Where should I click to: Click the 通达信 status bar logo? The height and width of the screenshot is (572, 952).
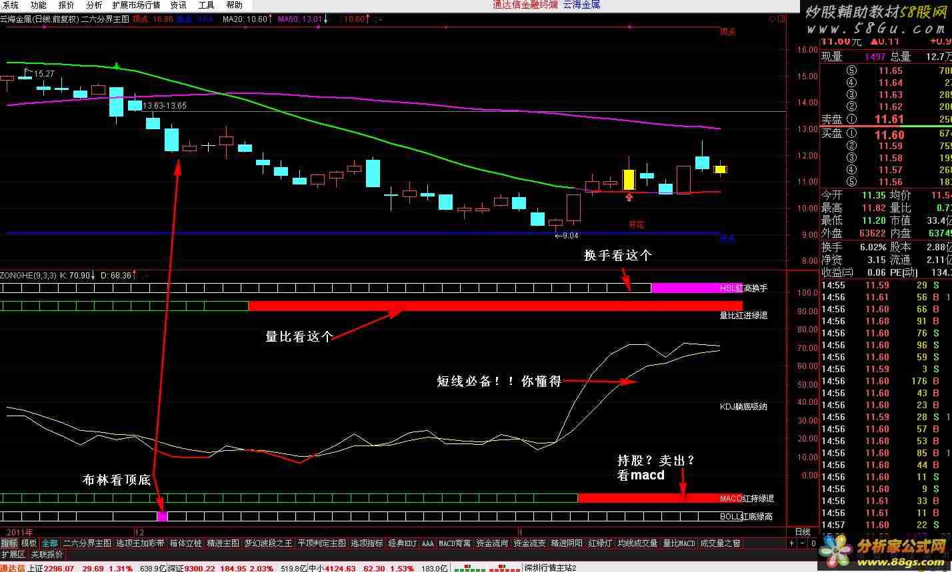13,567
